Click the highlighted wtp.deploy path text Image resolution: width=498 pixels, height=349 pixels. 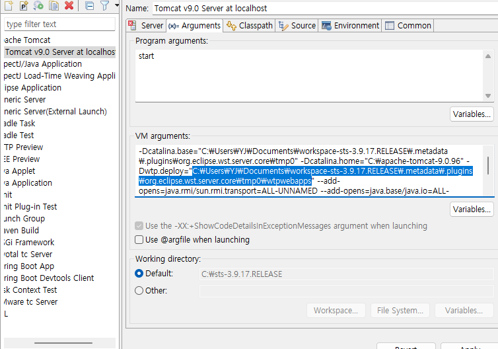point(306,176)
